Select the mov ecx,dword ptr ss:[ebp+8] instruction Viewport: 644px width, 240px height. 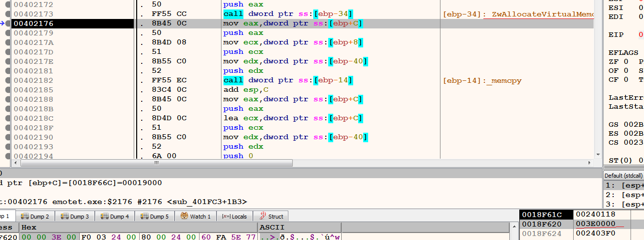[x=293, y=42]
